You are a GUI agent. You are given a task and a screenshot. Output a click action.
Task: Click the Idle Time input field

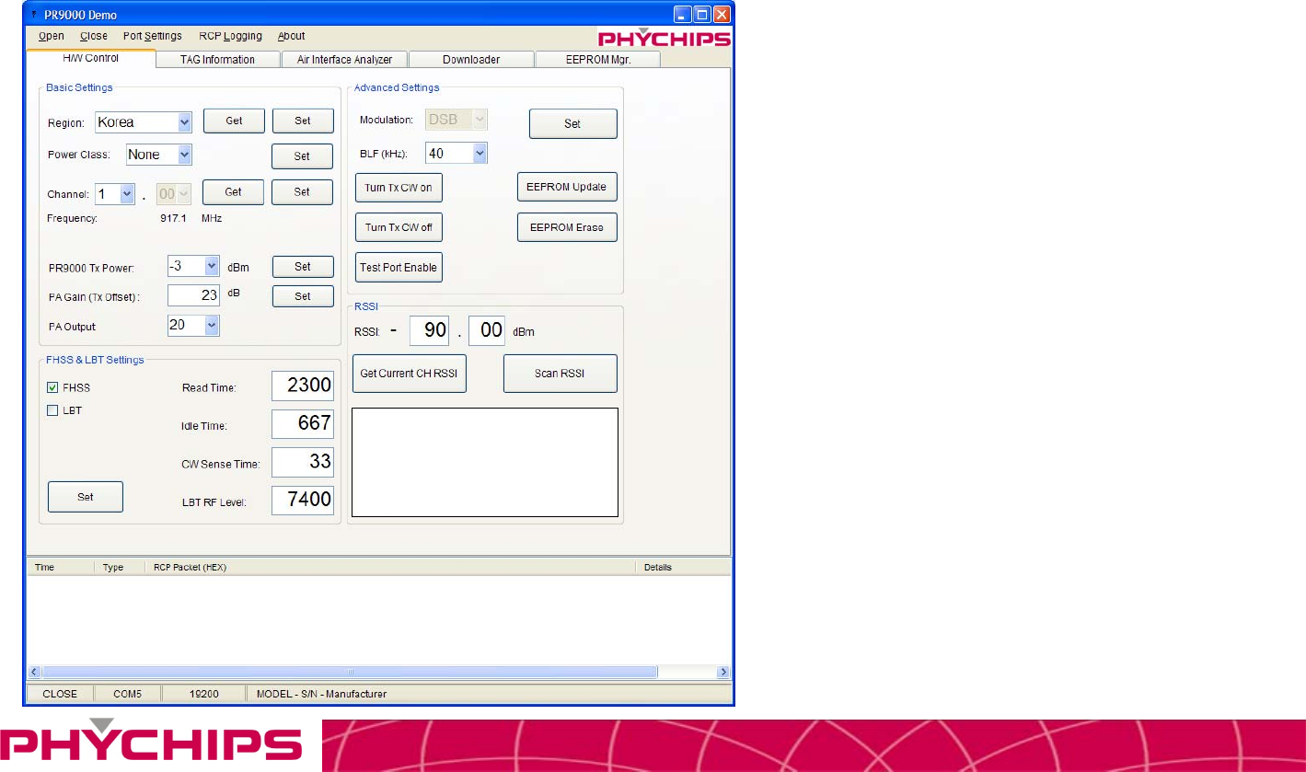pos(303,424)
